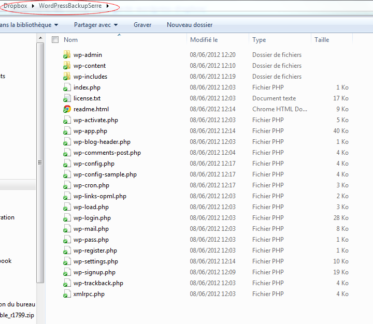Click the wp-signup.php file icon

(67, 272)
